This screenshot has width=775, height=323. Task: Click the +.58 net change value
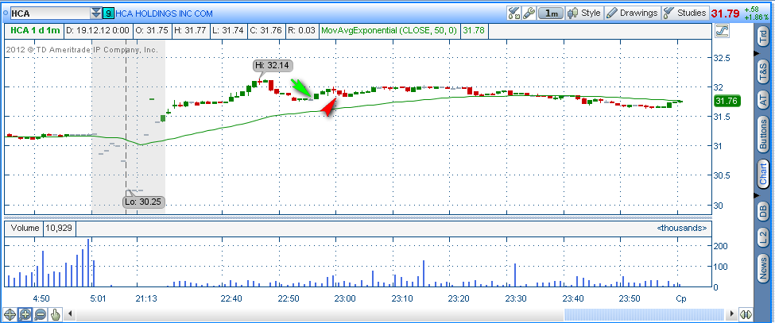point(752,10)
